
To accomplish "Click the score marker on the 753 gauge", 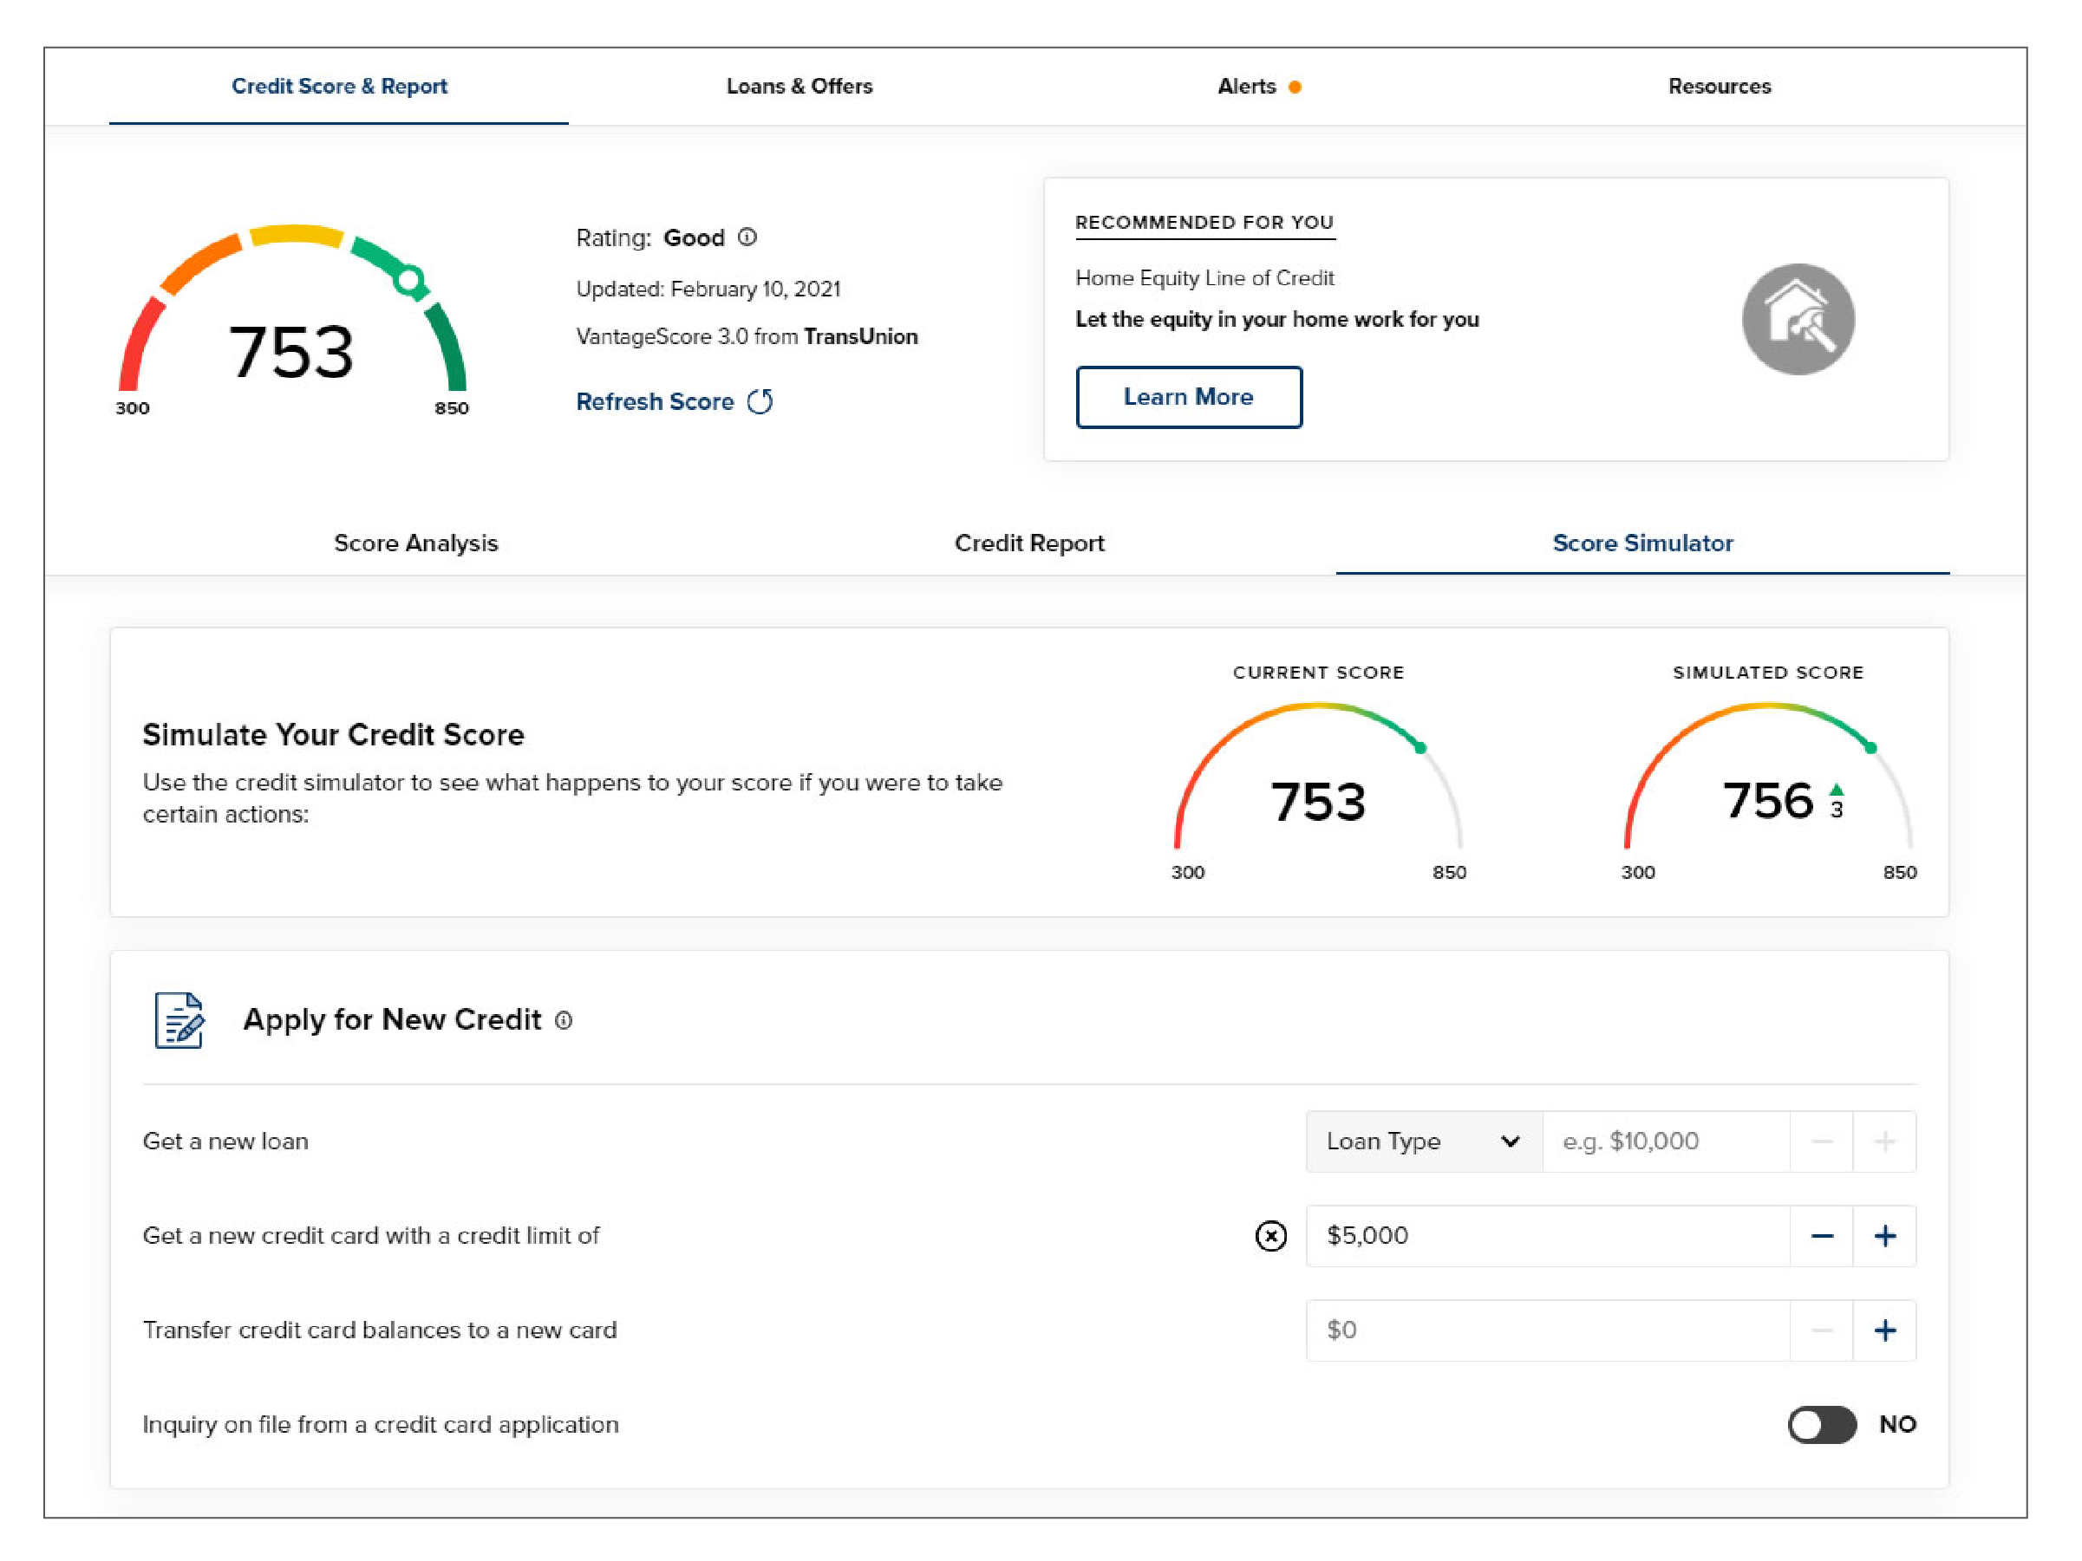I will [x=409, y=279].
